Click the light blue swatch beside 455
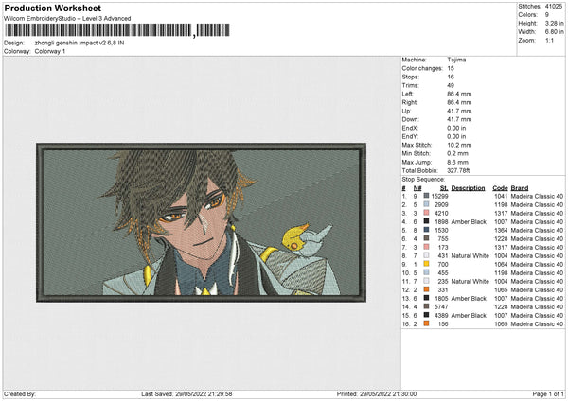568x401 pixels. point(426,272)
